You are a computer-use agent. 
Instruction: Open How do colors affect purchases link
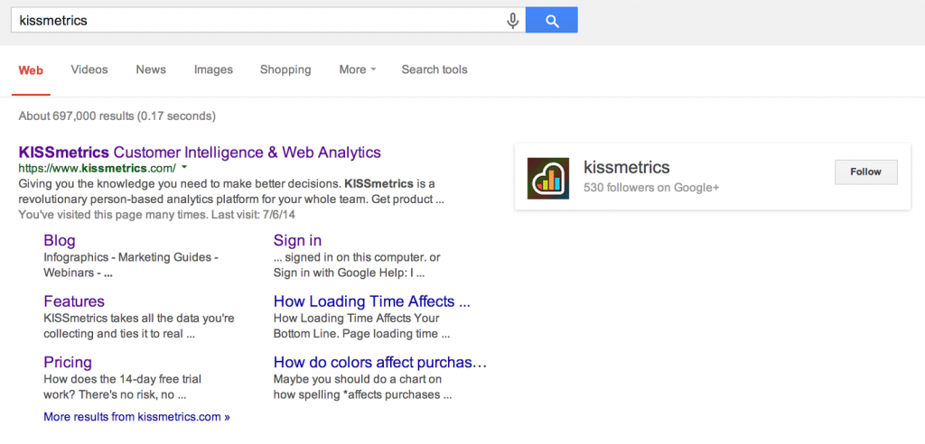pyautogui.click(x=380, y=362)
